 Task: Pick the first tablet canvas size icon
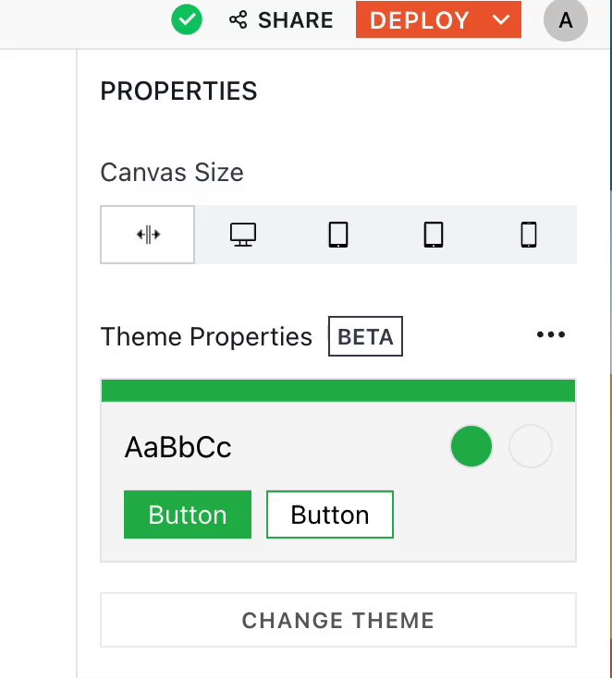[x=338, y=235]
